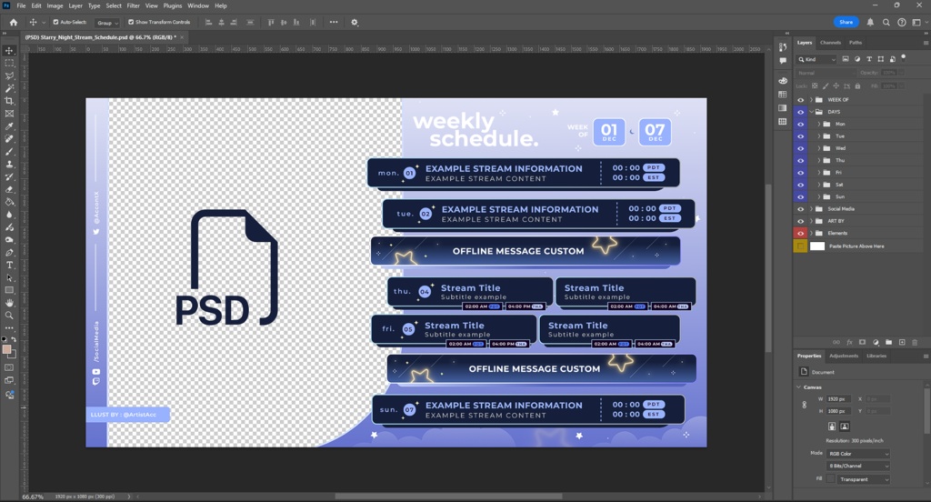Toggle the Auto-Select checkbox
Viewport: 931px width, 502px height.
tap(55, 22)
